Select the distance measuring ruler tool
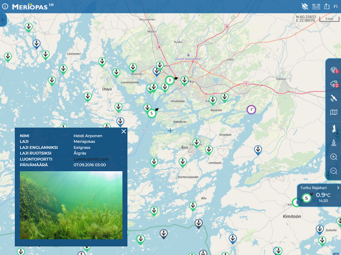341x255 pixels. 316,6
